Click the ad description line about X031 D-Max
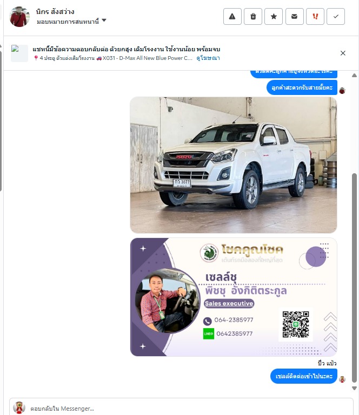359x415 pixels. (113, 58)
